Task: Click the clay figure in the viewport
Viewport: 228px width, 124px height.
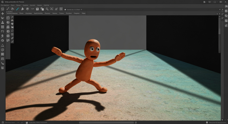Action: coord(88,66)
